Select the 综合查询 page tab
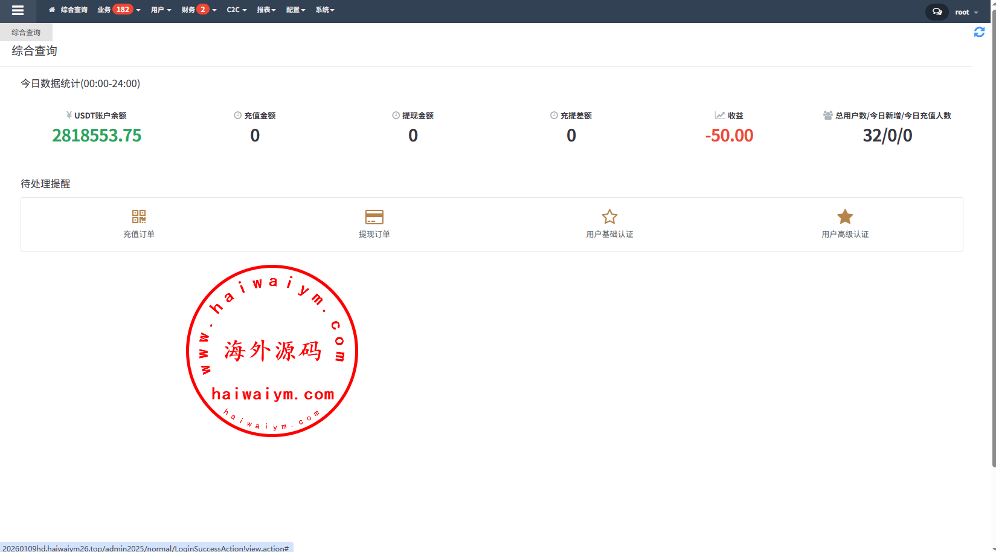This screenshot has width=996, height=552. [x=26, y=32]
